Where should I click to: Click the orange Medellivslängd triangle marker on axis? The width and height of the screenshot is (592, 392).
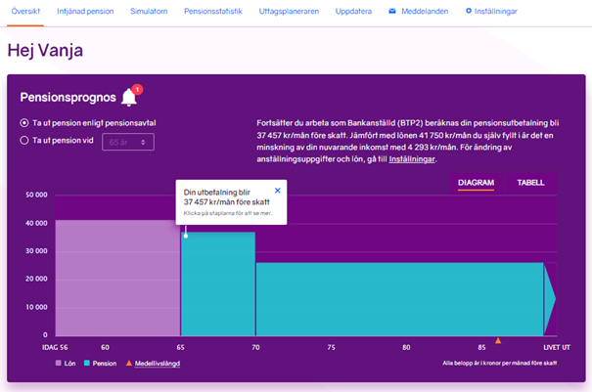pos(499,340)
